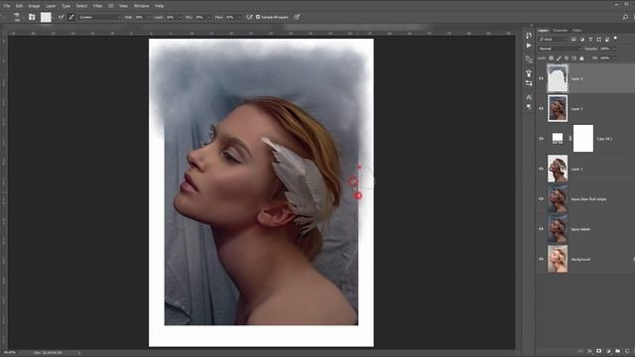Hide Layer 3 with its eye icon
Screen dimensions: 635x357
click(x=541, y=108)
